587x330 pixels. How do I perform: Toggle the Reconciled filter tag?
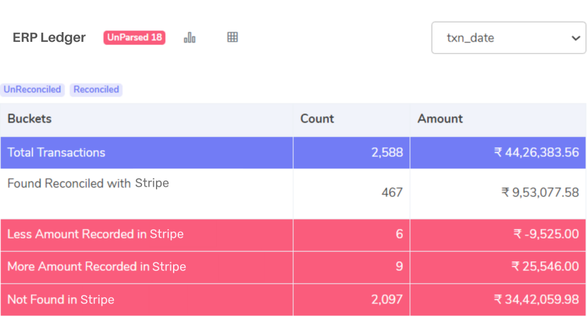tap(96, 89)
